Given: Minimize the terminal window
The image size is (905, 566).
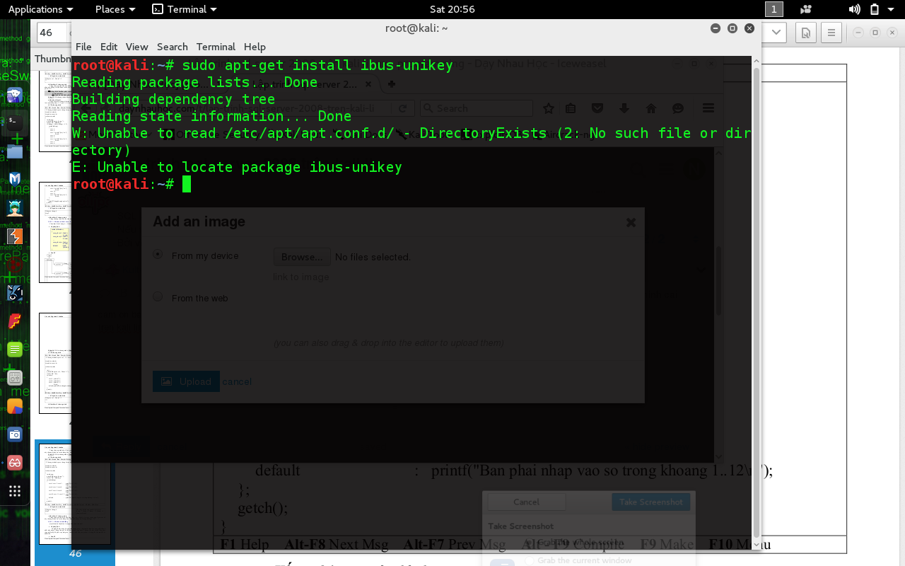Looking at the screenshot, I should tap(716, 28).
